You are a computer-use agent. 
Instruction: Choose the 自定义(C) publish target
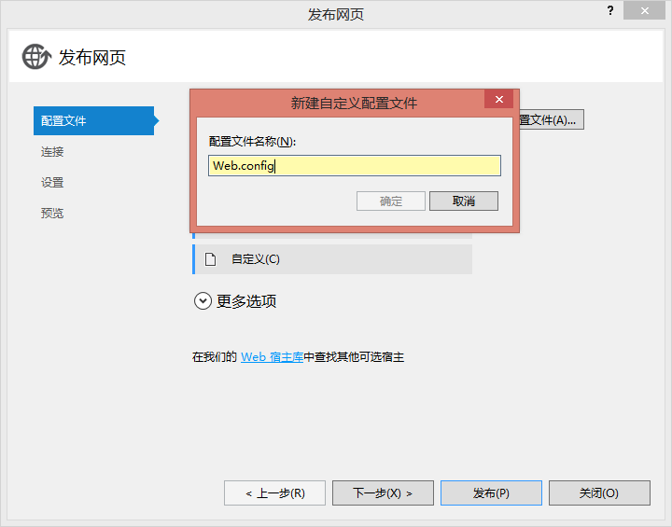pyautogui.click(x=332, y=259)
